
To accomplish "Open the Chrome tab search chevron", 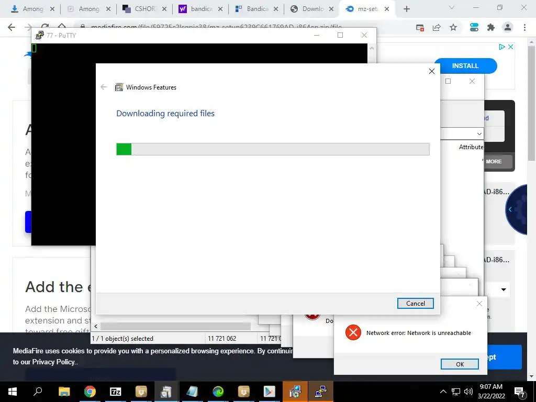I will click(x=452, y=7).
